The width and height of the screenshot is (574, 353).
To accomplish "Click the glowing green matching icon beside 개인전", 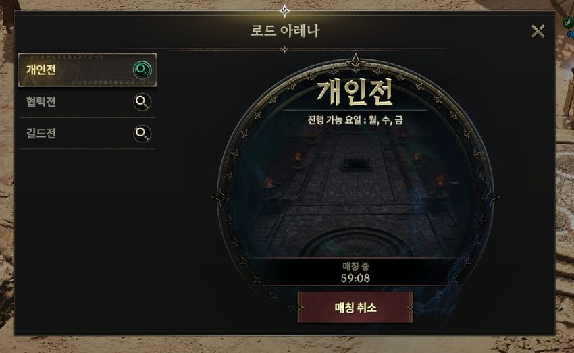I will pos(142,70).
